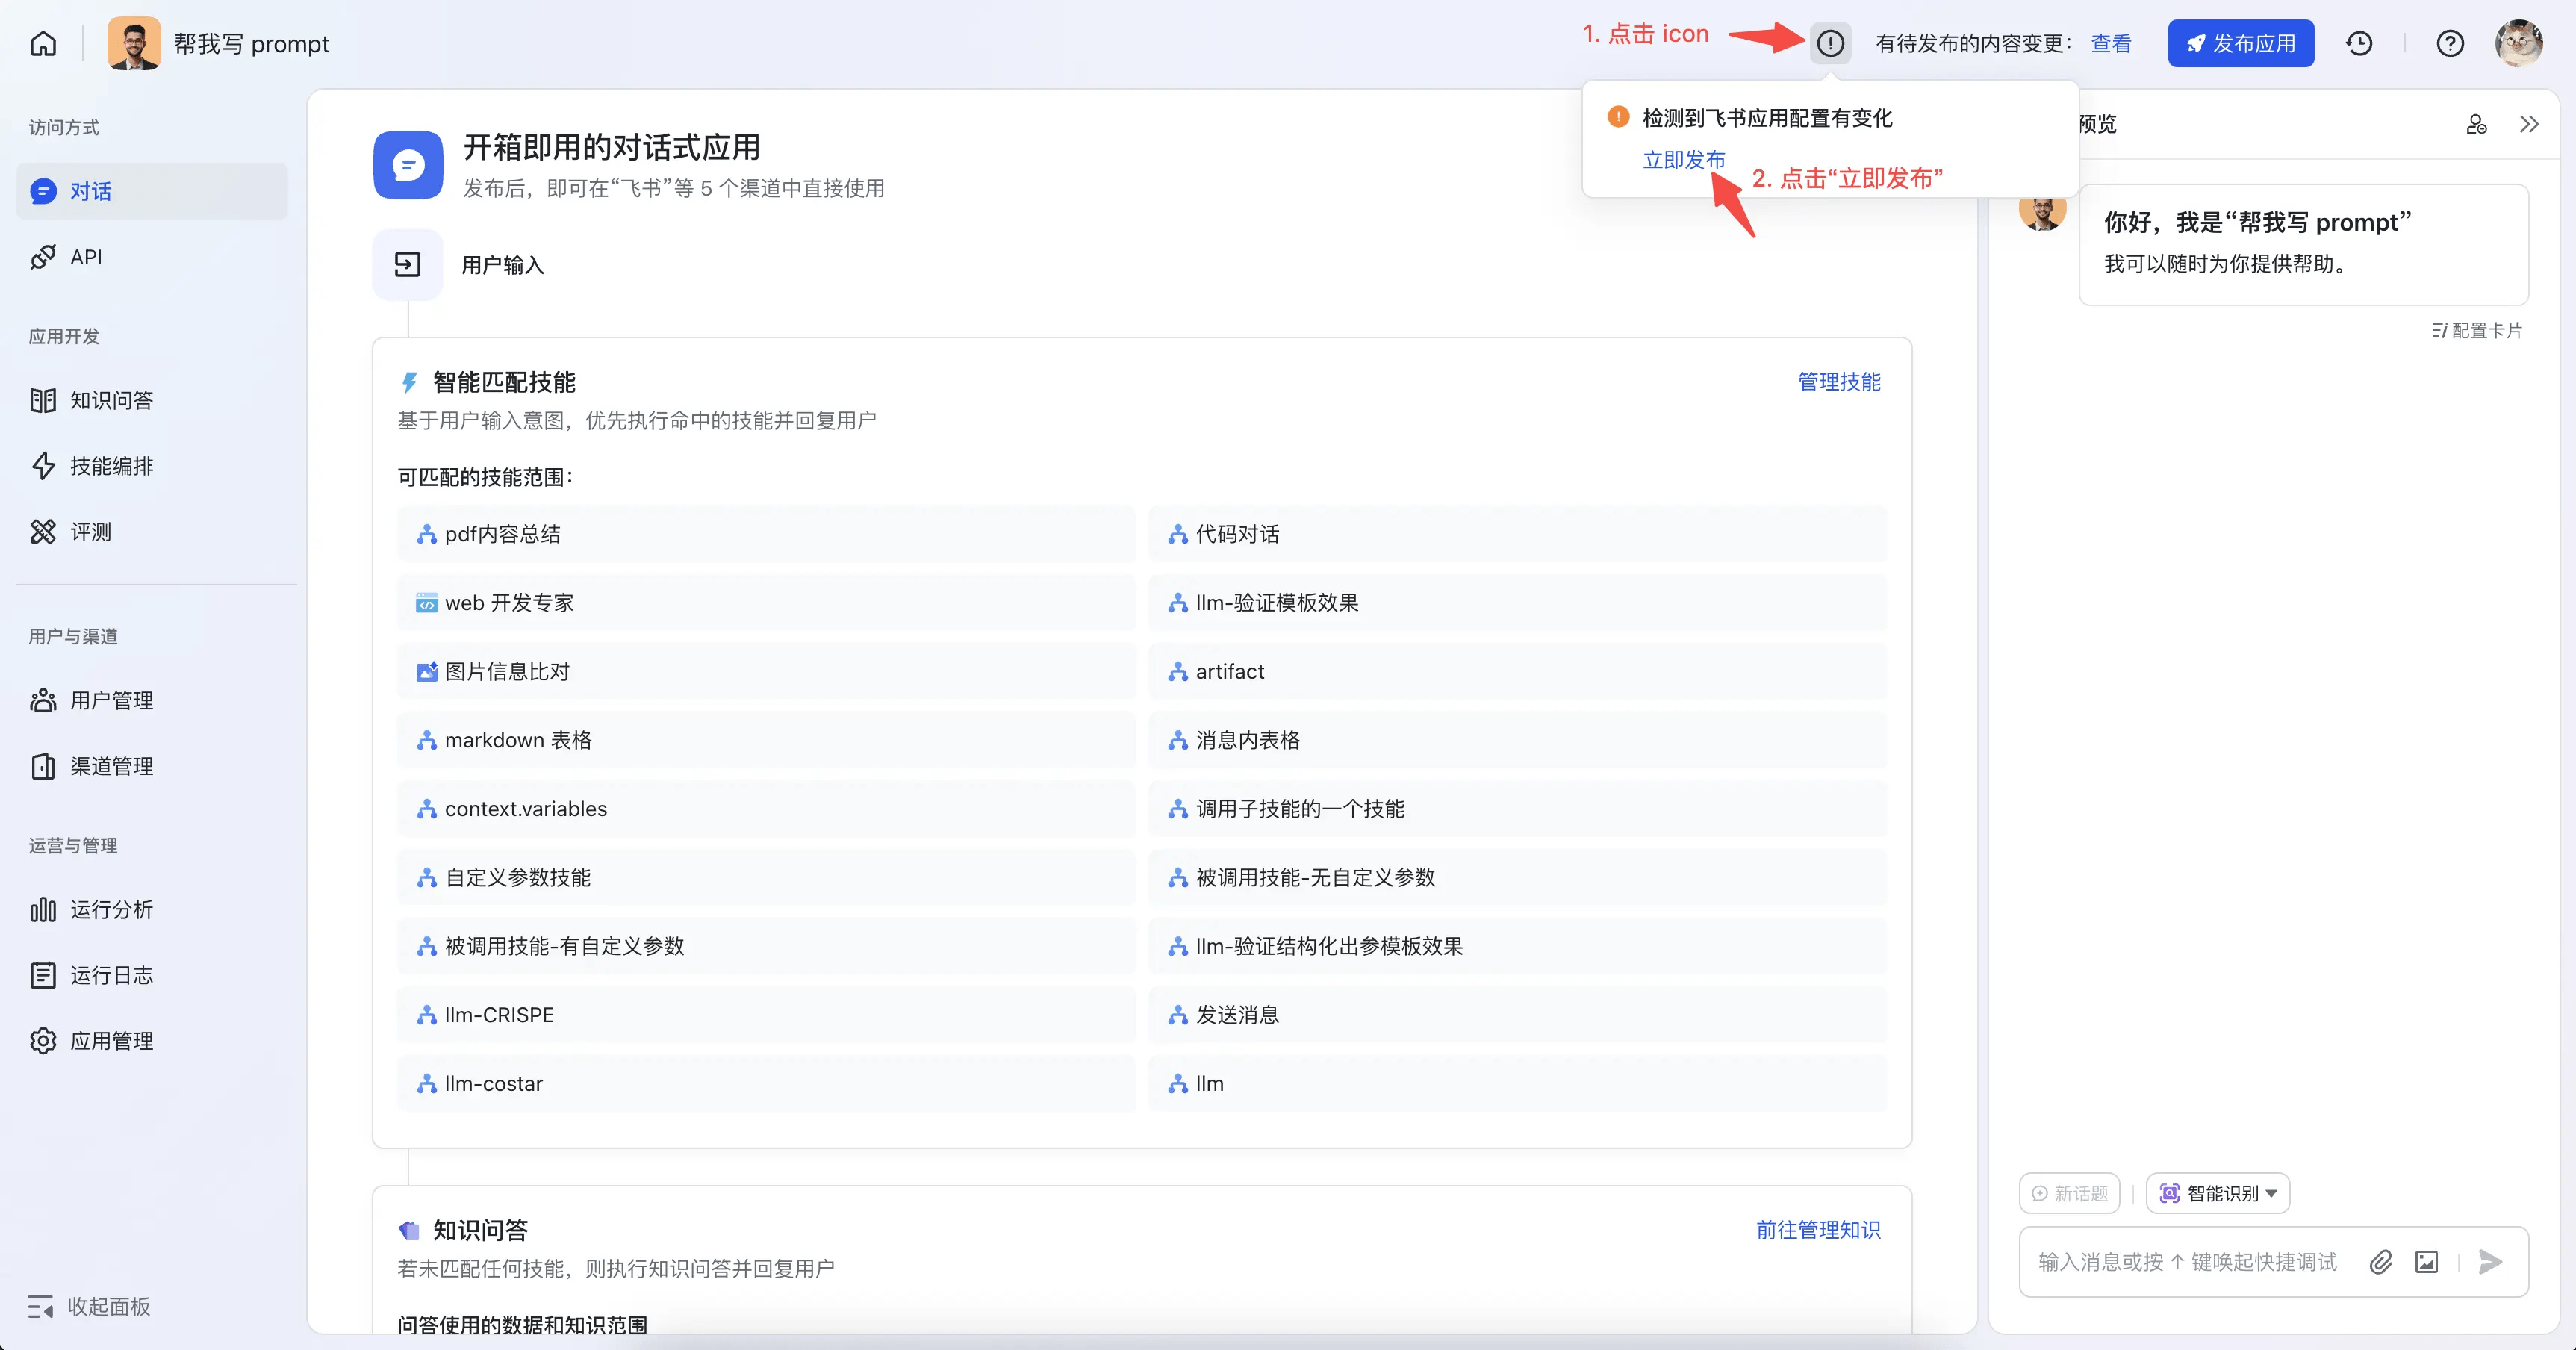
Task: Open the help question mark icon
Action: pyautogui.click(x=2449, y=43)
